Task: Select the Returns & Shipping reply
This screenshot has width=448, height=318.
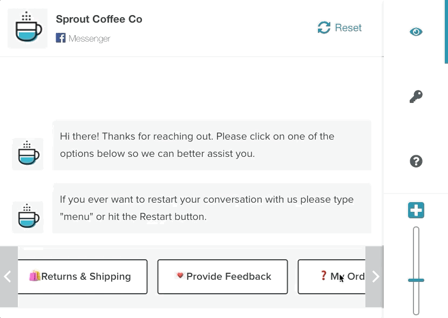Action: [82, 276]
